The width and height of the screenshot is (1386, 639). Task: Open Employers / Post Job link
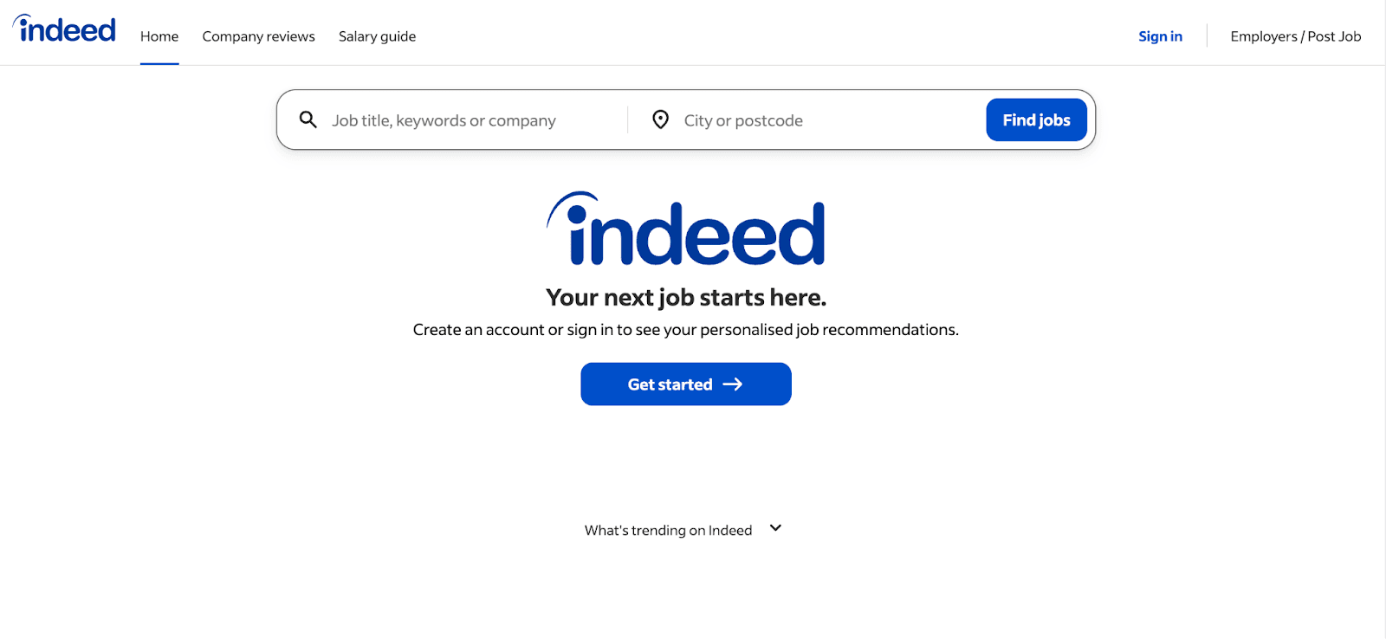pyautogui.click(x=1295, y=36)
